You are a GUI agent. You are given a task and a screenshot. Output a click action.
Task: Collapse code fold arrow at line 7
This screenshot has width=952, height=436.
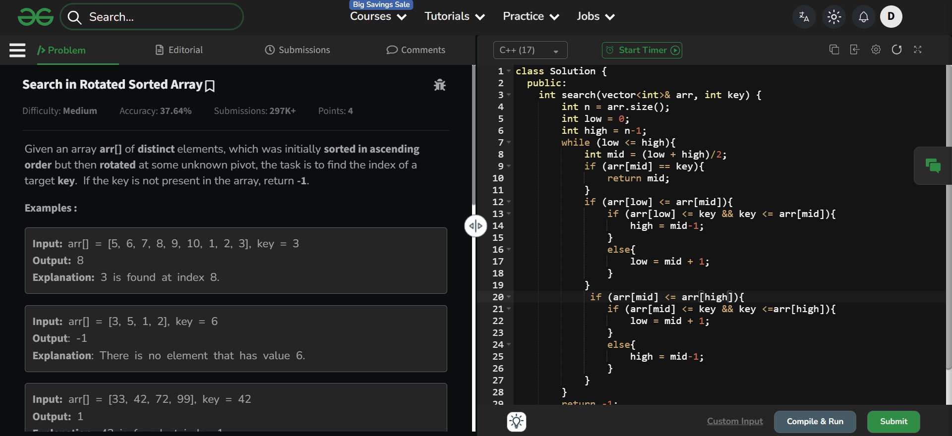(509, 143)
